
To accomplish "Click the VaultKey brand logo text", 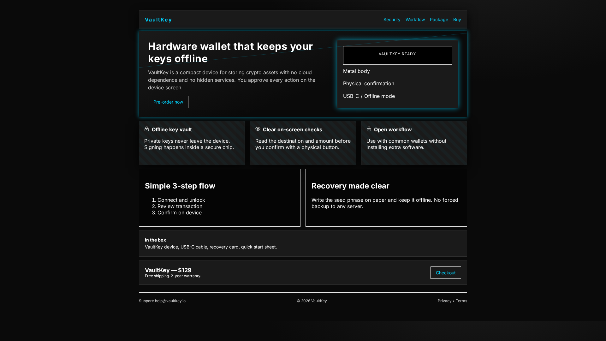I will [x=158, y=20].
